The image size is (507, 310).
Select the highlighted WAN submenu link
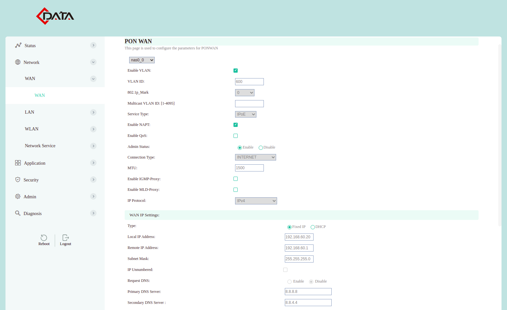[x=40, y=95]
